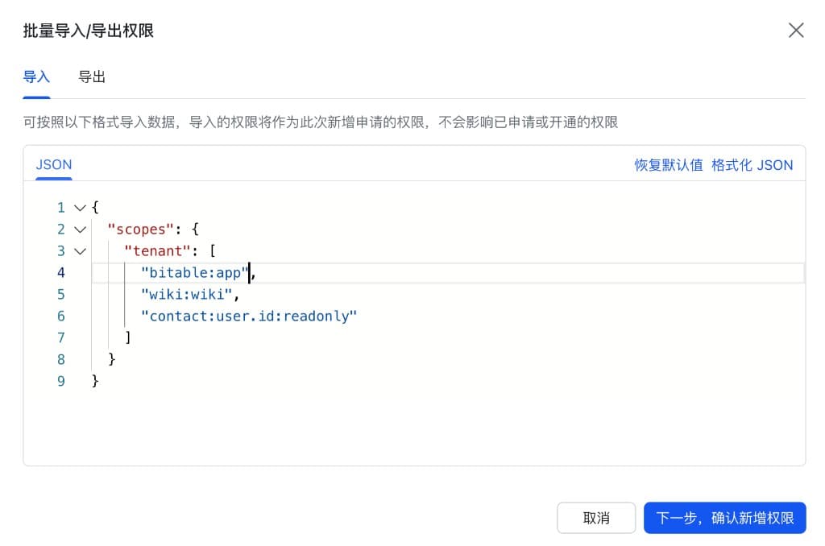Click the "bitable:app" string on line 4
This screenshot has height=546, width=825.
[x=194, y=273]
